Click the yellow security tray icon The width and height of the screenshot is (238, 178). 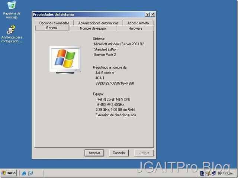pos(208,173)
